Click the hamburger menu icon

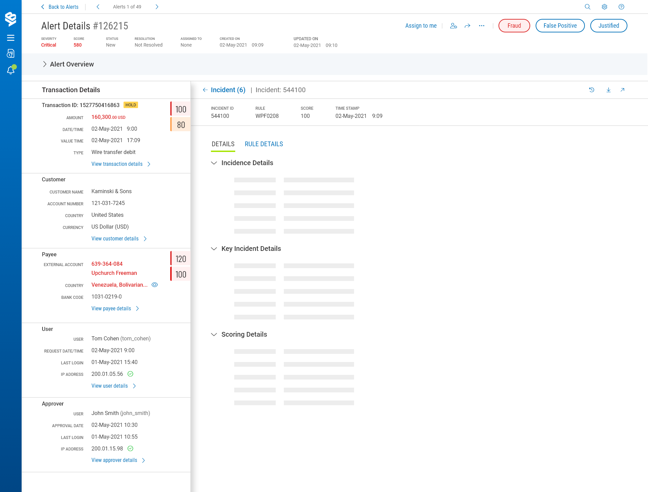click(11, 38)
